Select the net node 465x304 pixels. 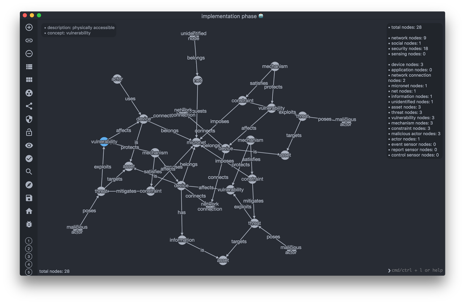198,80
